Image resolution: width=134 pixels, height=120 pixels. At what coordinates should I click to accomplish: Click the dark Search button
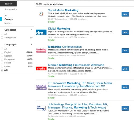pos(8,4)
